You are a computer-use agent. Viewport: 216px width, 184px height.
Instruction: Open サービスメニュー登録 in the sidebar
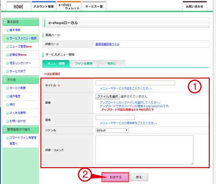coord(23,38)
